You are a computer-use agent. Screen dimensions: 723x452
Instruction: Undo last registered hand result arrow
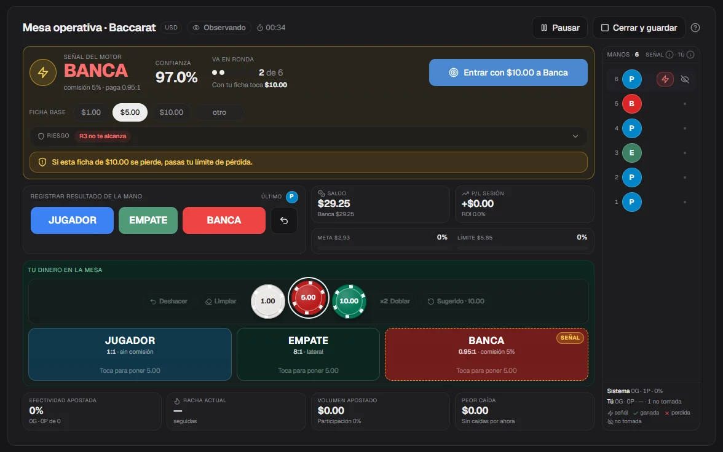coord(284,220)
